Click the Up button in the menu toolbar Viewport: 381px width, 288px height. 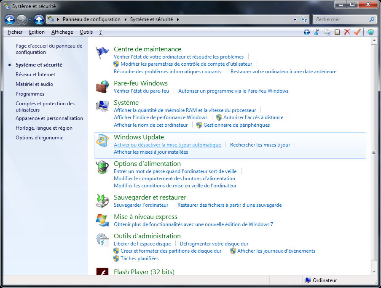tap(307, 32)
